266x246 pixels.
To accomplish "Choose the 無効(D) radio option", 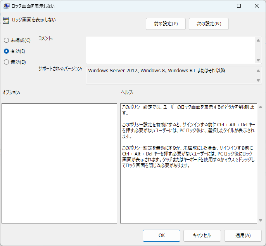I will tap(6, 62).
